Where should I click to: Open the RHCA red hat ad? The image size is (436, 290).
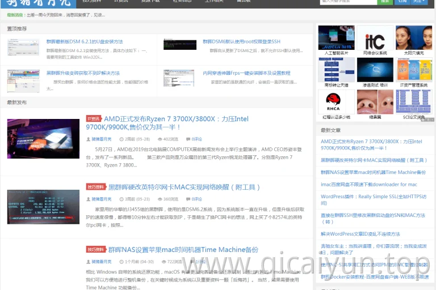[x=336, y=102]
